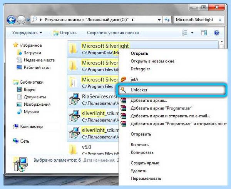Open Недавние места in sidebar
231x189 pixels.
point(39,60)
